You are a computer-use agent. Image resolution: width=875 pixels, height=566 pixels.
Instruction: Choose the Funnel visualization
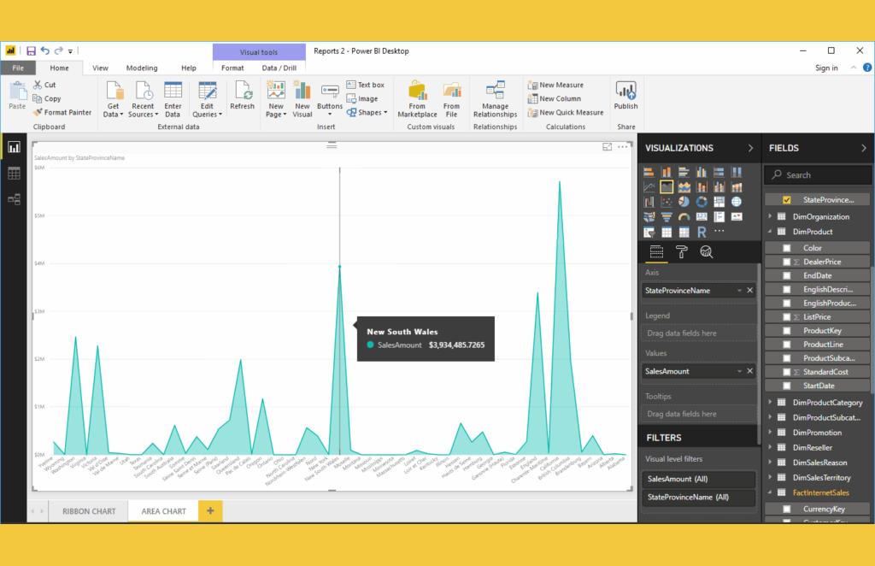[667, 217]
